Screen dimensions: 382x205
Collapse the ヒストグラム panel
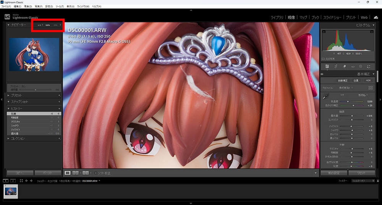pos(374,25)
